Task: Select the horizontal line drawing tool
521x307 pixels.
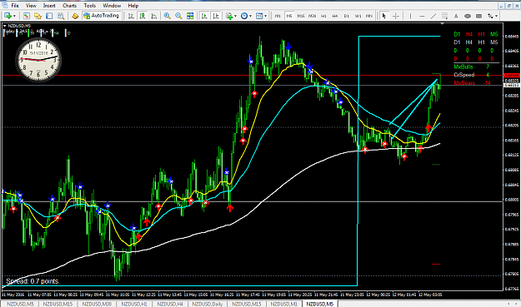Action: pos(422,16)
